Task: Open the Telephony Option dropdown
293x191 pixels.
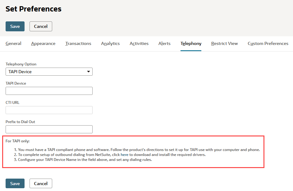Action: 49,72
